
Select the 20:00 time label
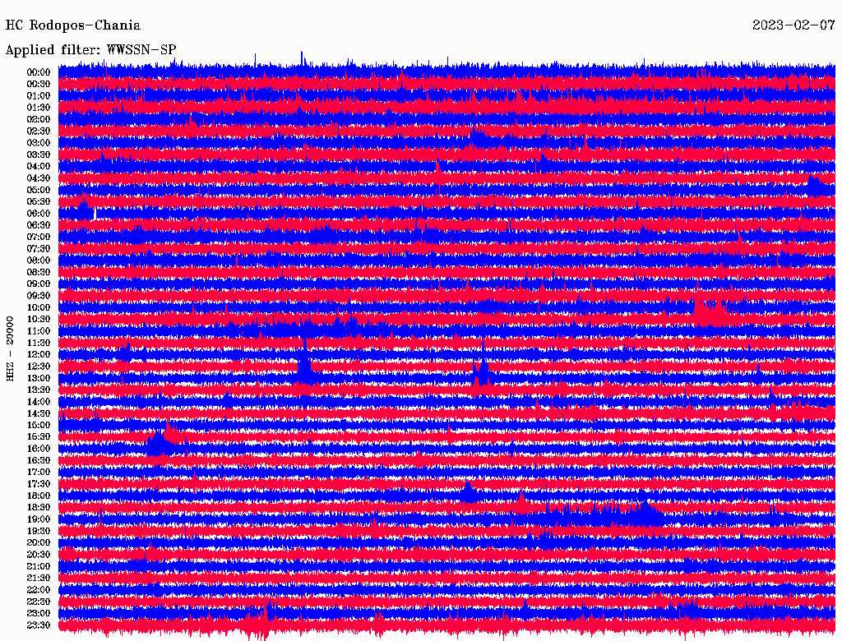click(39, 543)
